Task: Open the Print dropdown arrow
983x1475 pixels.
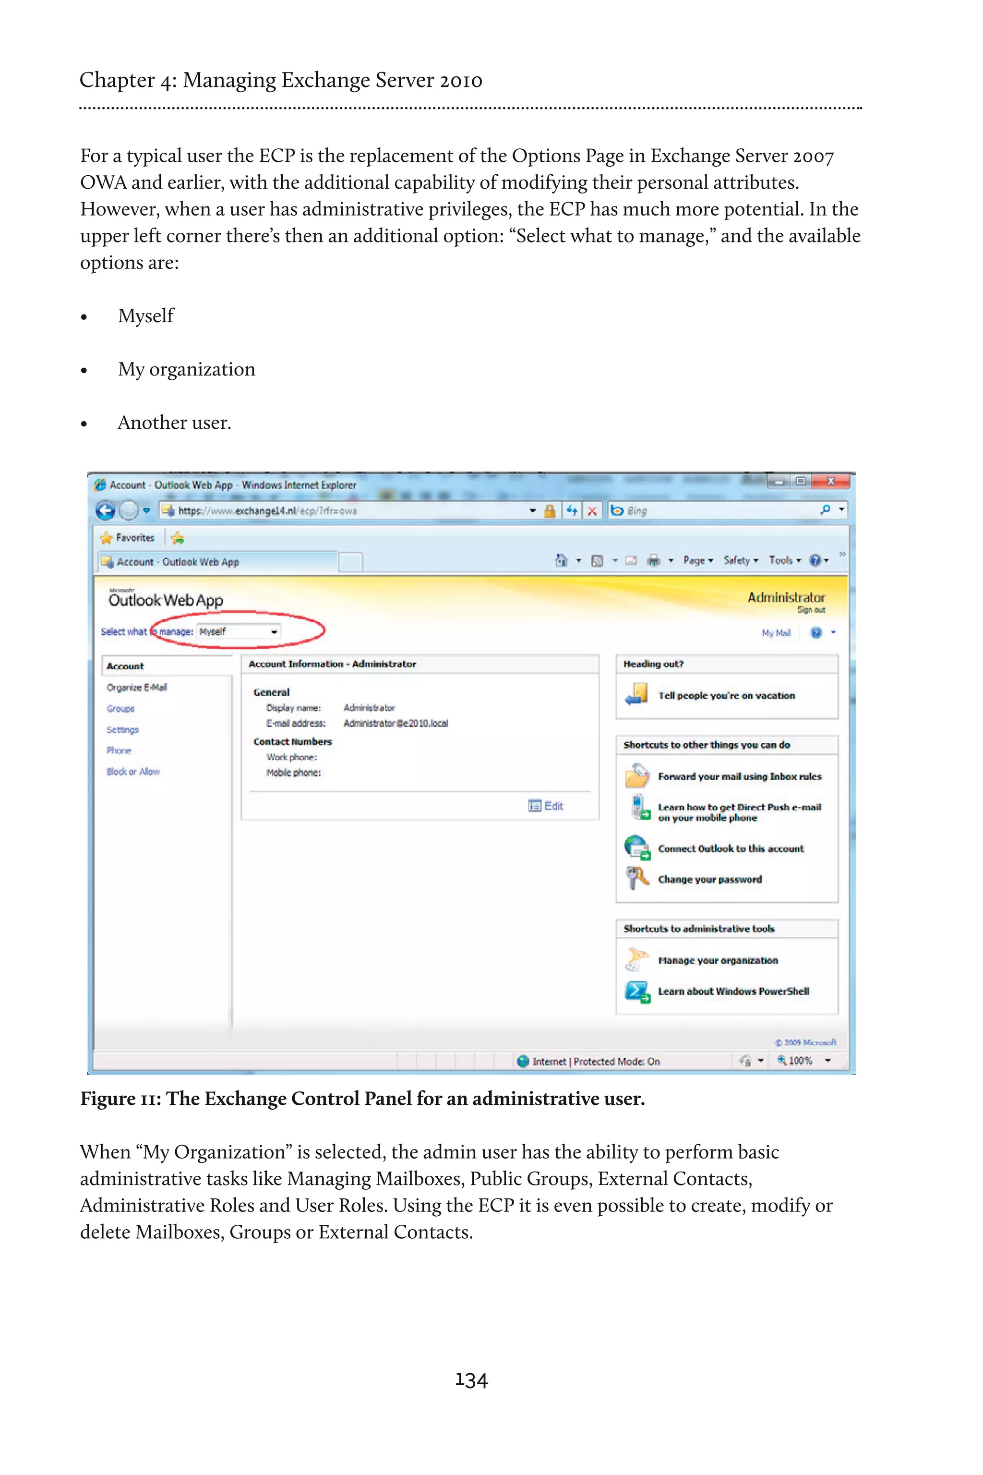Action: coord(671,561)
